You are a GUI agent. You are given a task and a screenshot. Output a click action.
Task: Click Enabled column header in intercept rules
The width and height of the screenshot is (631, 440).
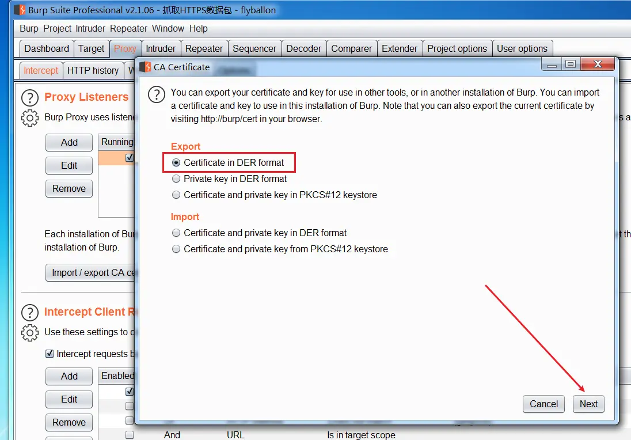117,375
